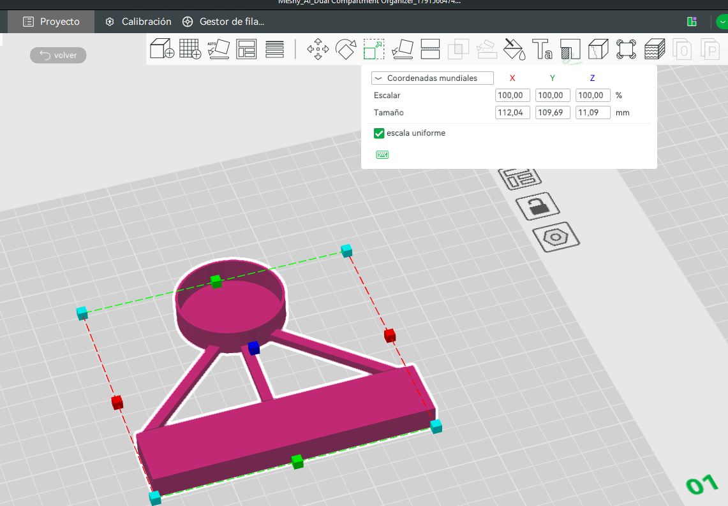Click the green scale handle below the rectangular tray
The width and height of the screenshot is (728, 506).
click(297, 461)
